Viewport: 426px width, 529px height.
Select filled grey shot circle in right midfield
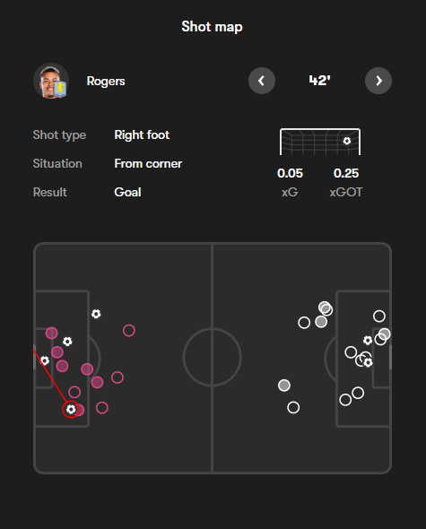284,386
